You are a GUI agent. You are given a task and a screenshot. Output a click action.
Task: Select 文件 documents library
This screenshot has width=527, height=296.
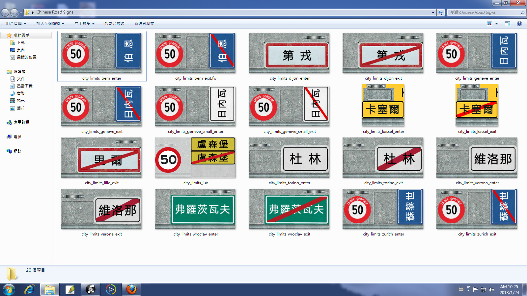coord(21,79)
